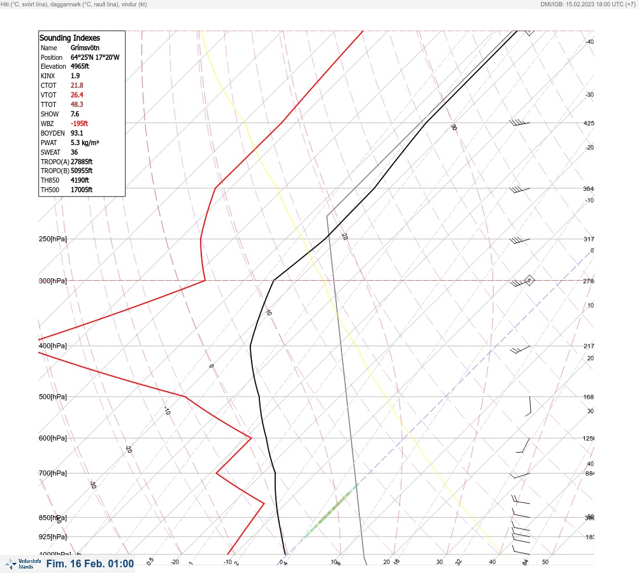The width and height of the screenshot is (639, 573).
Task: Click the PWAT value 5.3 kg/m²
Action: coord(85,143)
